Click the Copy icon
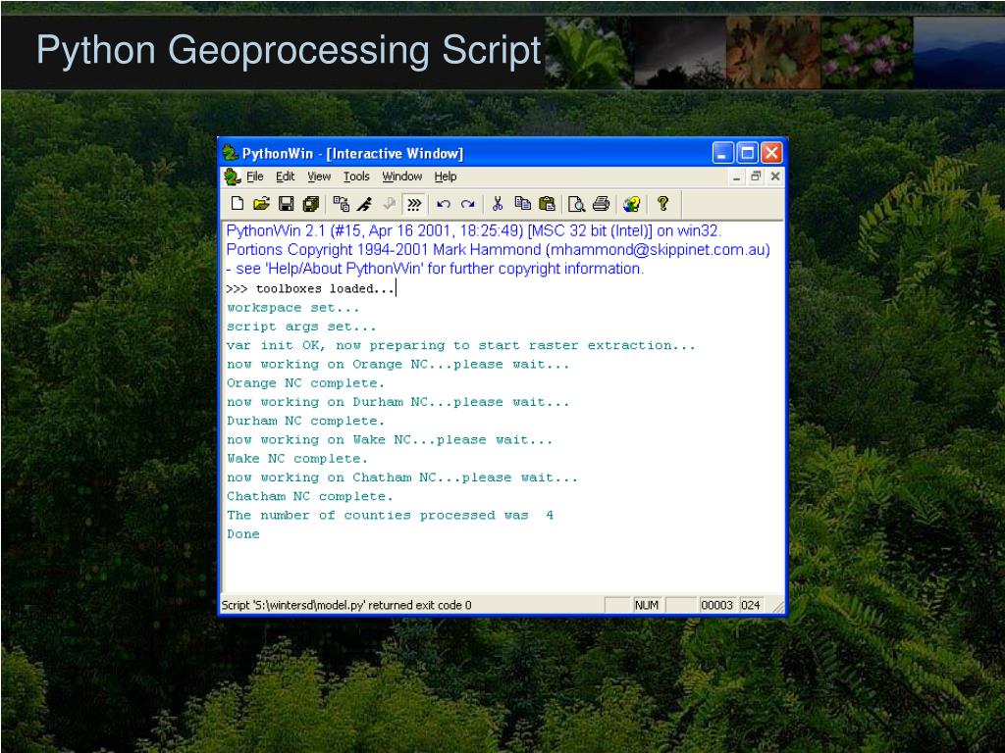The image size is (1005, 753). coord(522,204)
